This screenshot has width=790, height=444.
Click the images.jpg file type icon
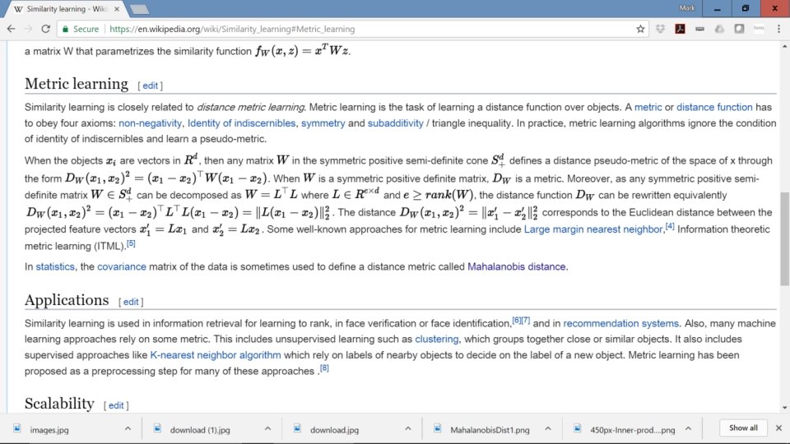click(x=17, y=428)
